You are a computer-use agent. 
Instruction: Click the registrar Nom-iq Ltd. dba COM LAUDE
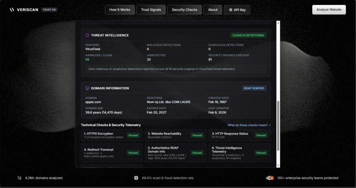point(168,102)
